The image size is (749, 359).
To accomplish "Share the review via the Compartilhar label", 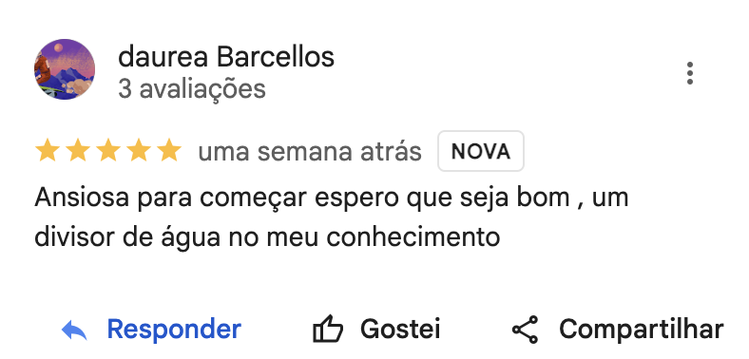I will 642,330.
